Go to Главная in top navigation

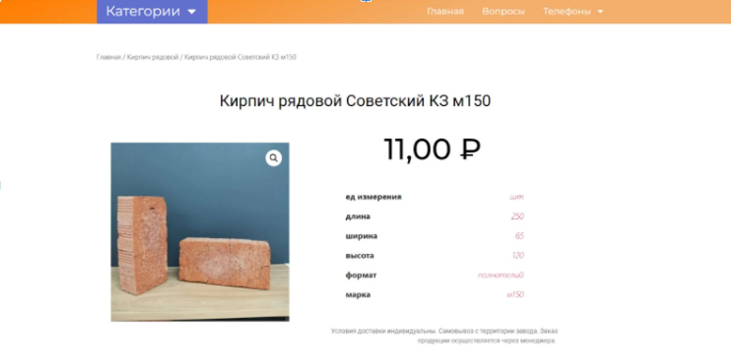(445, 12)
